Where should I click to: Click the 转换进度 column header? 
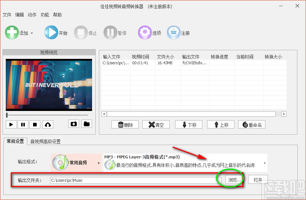220,57
